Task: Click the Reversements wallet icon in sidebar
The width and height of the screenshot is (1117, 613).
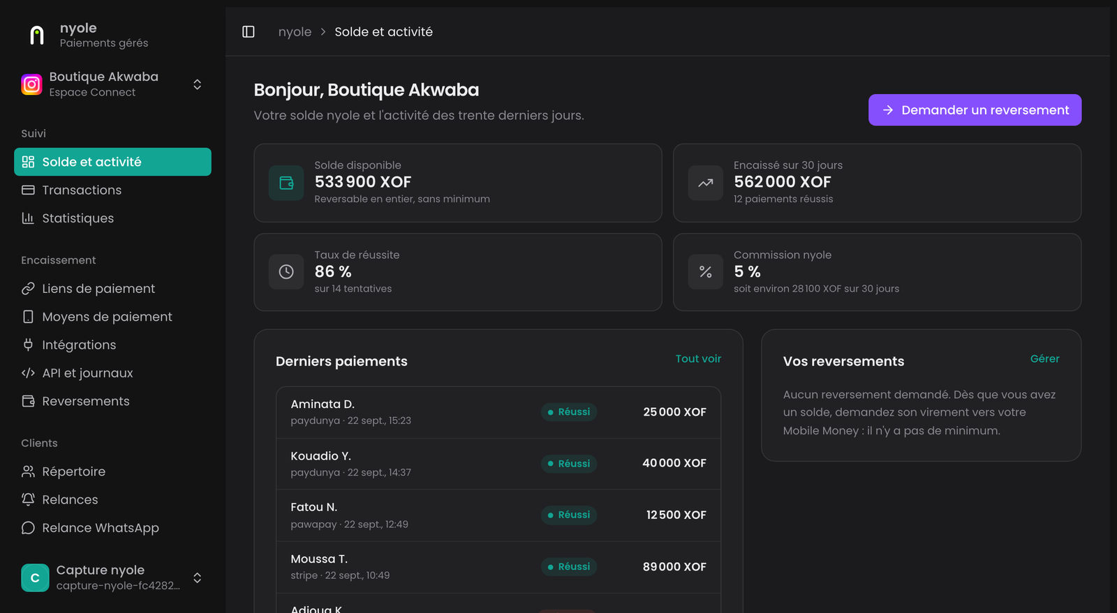Action: (x=28, y=402)
